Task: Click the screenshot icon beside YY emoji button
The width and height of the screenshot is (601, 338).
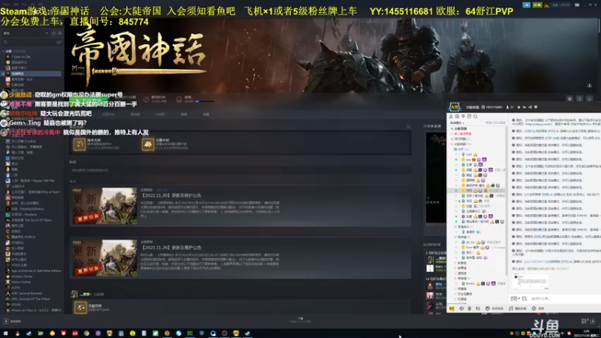Action: (524, 298)
